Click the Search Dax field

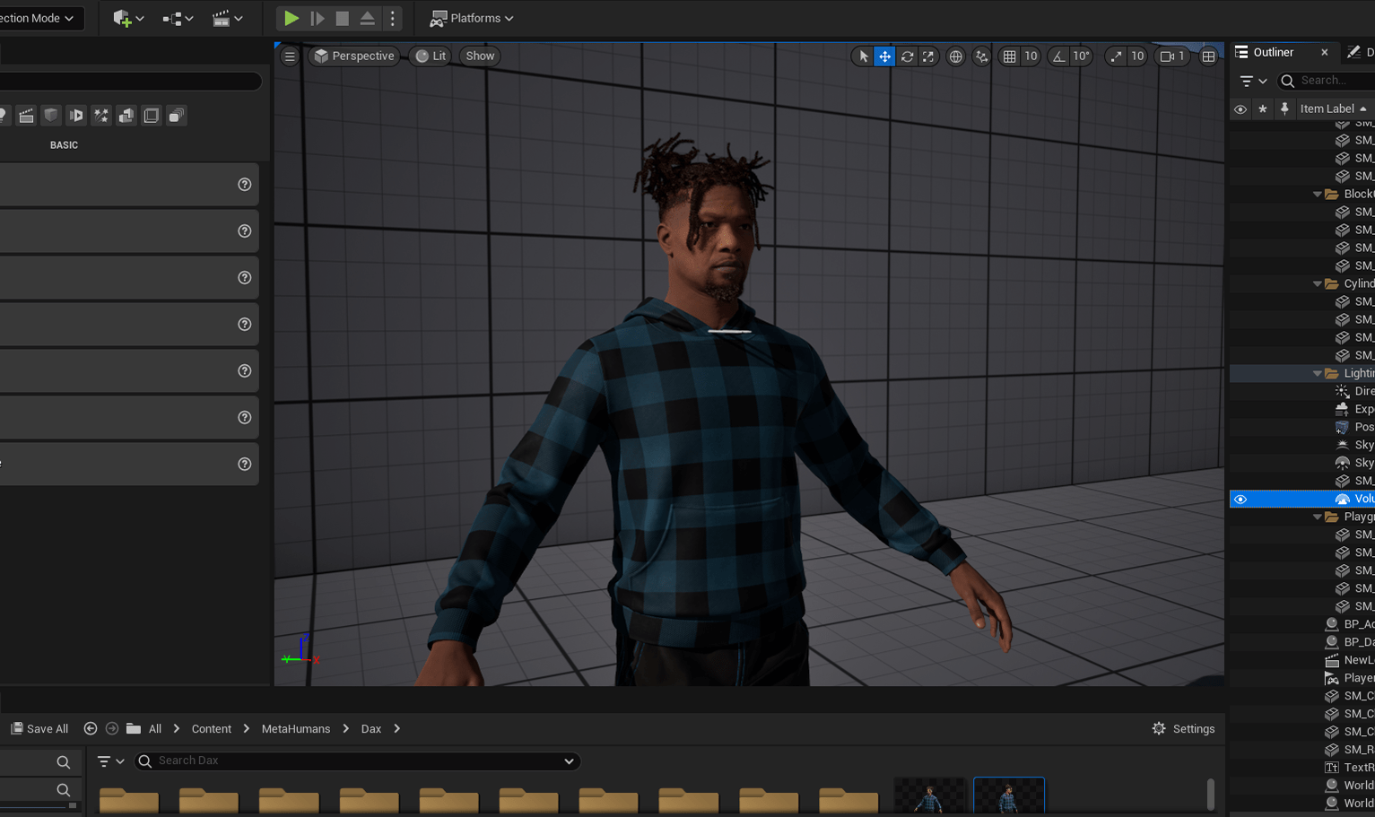point(357,761)
